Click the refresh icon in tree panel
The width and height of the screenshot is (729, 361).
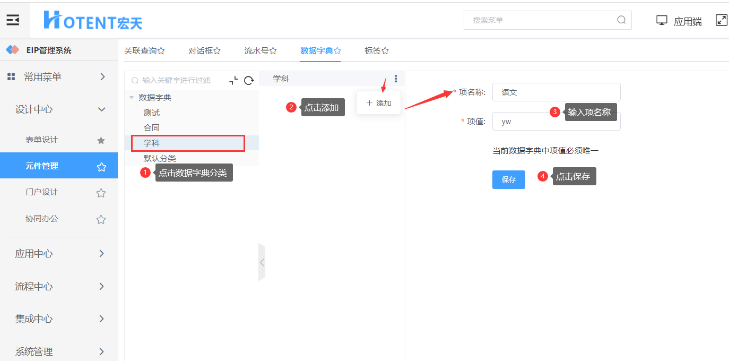click(248, 81)
